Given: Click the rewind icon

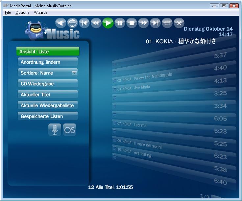Looking at the screenshot, I should tap(96, 23).
